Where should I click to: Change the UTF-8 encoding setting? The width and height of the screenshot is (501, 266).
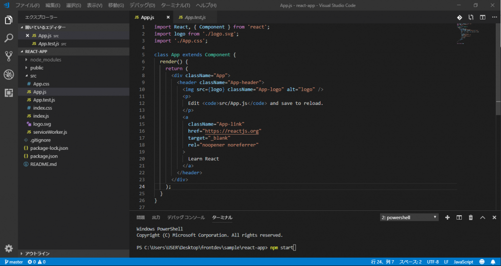pos(433,262)
